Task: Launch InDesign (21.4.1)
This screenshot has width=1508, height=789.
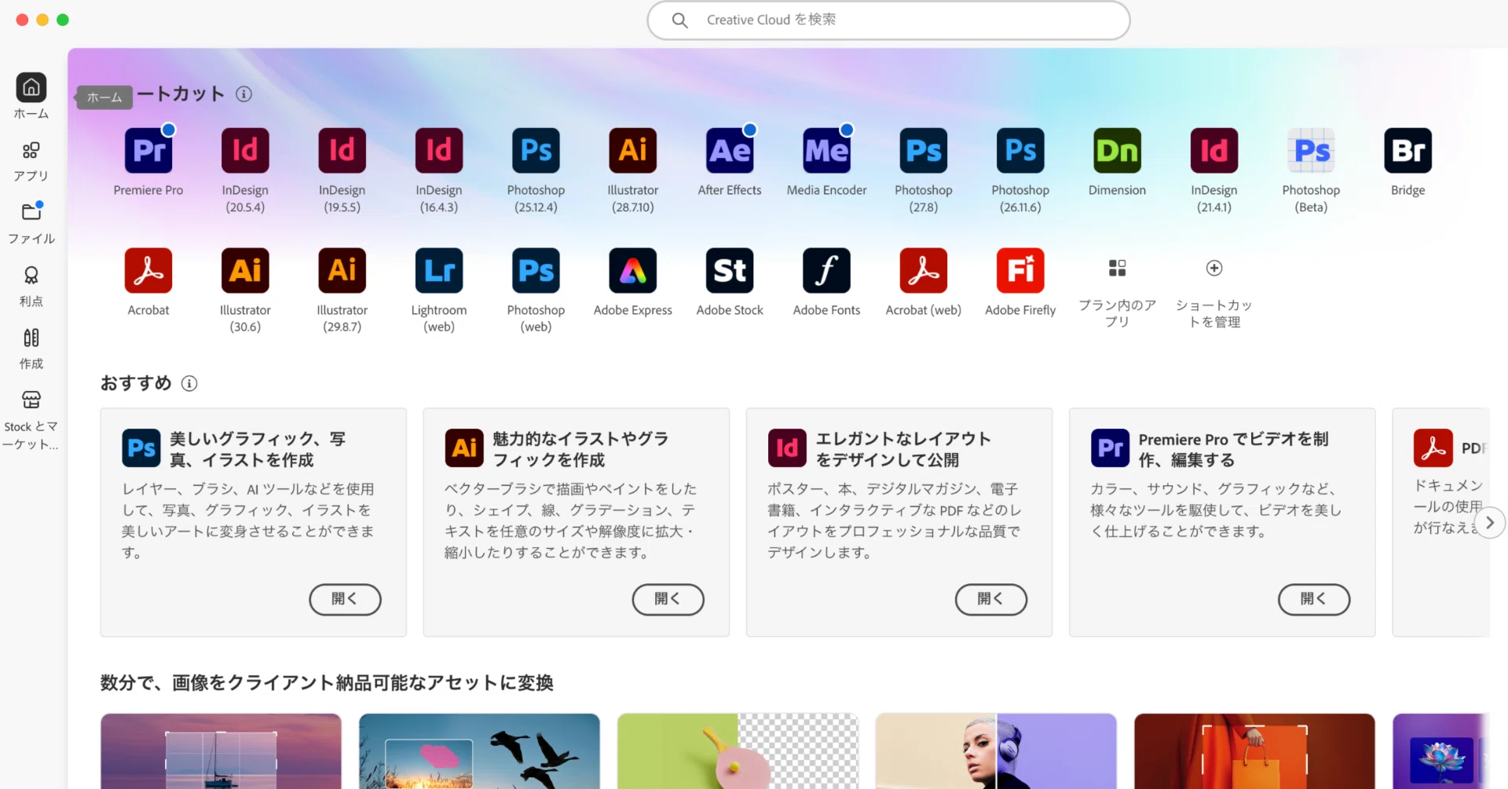Action: (1214, 150)
